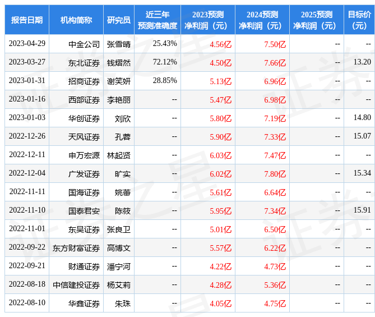Click the 近三年预测准确度 column header
This screenshot has height=317, width=375.
tap(158, 20)
